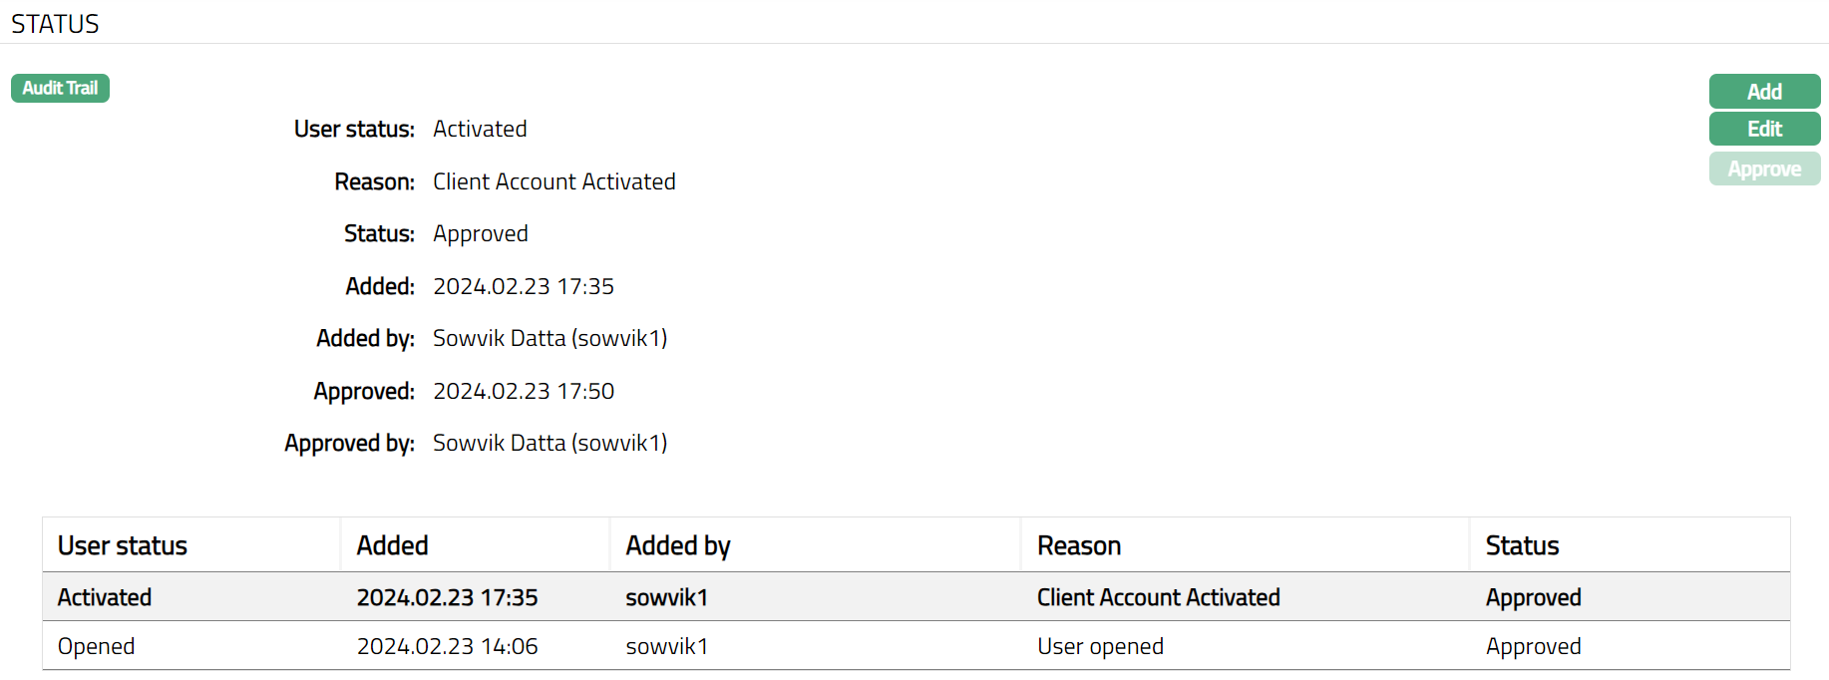Click the Status column header in table
This screenshot has width=1829, height=680.
point(1522,545)
